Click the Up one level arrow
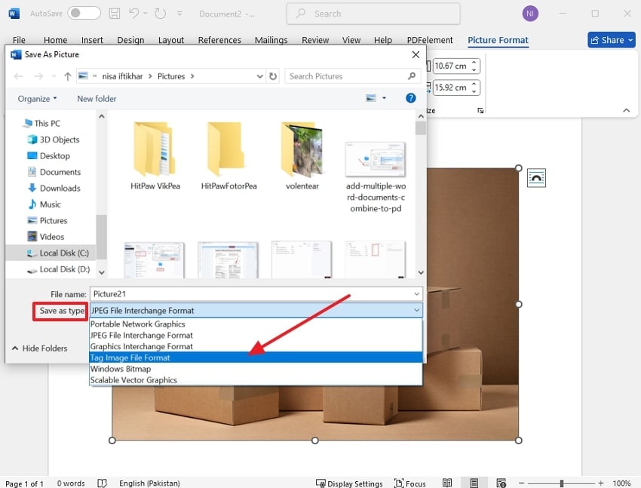 (x=67, y=76)
